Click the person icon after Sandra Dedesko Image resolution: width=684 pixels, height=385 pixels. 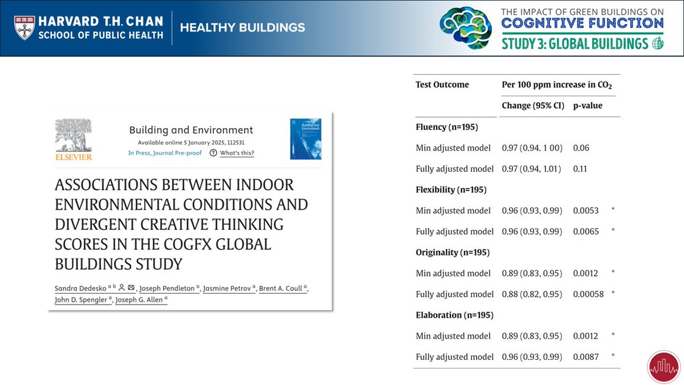pos(121,287)
